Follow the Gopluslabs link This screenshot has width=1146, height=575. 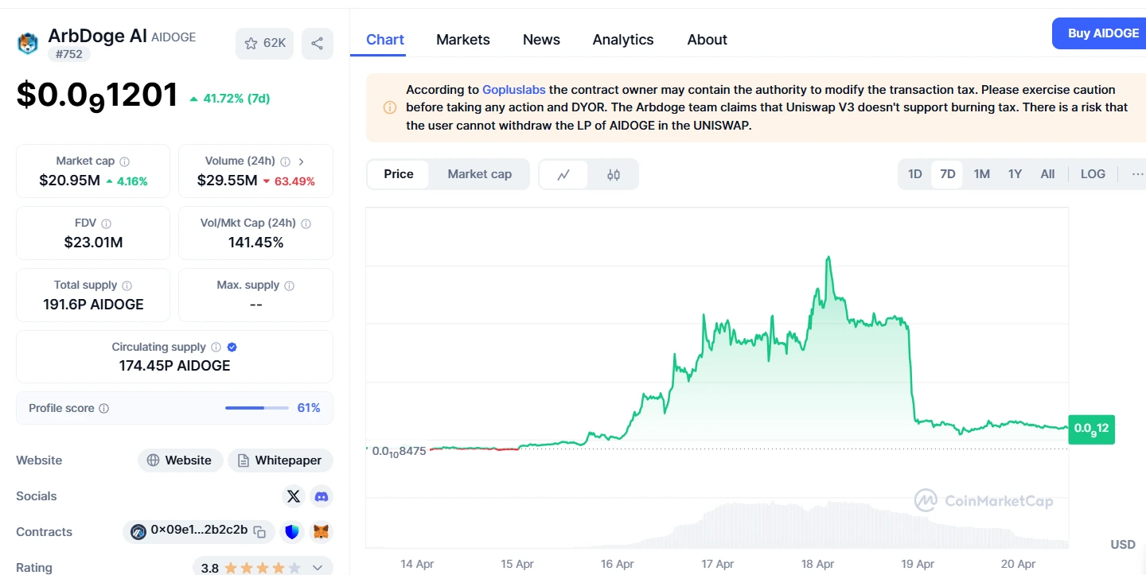514,90
